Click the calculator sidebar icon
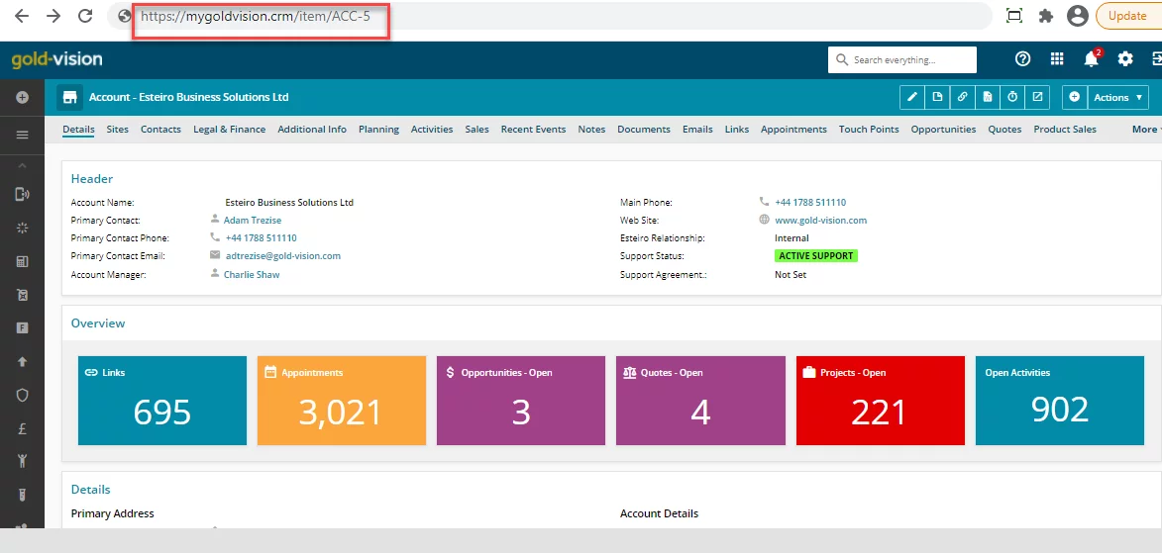 (x=22, y=261)
